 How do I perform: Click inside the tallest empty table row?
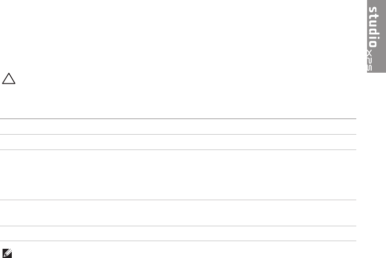[178, 175]
